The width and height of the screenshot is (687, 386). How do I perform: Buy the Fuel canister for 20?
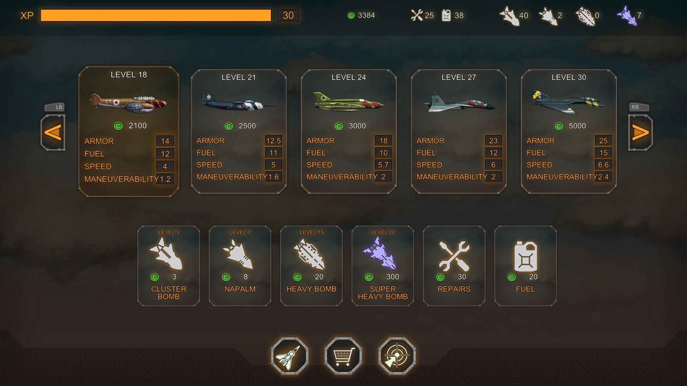point(525,266)
